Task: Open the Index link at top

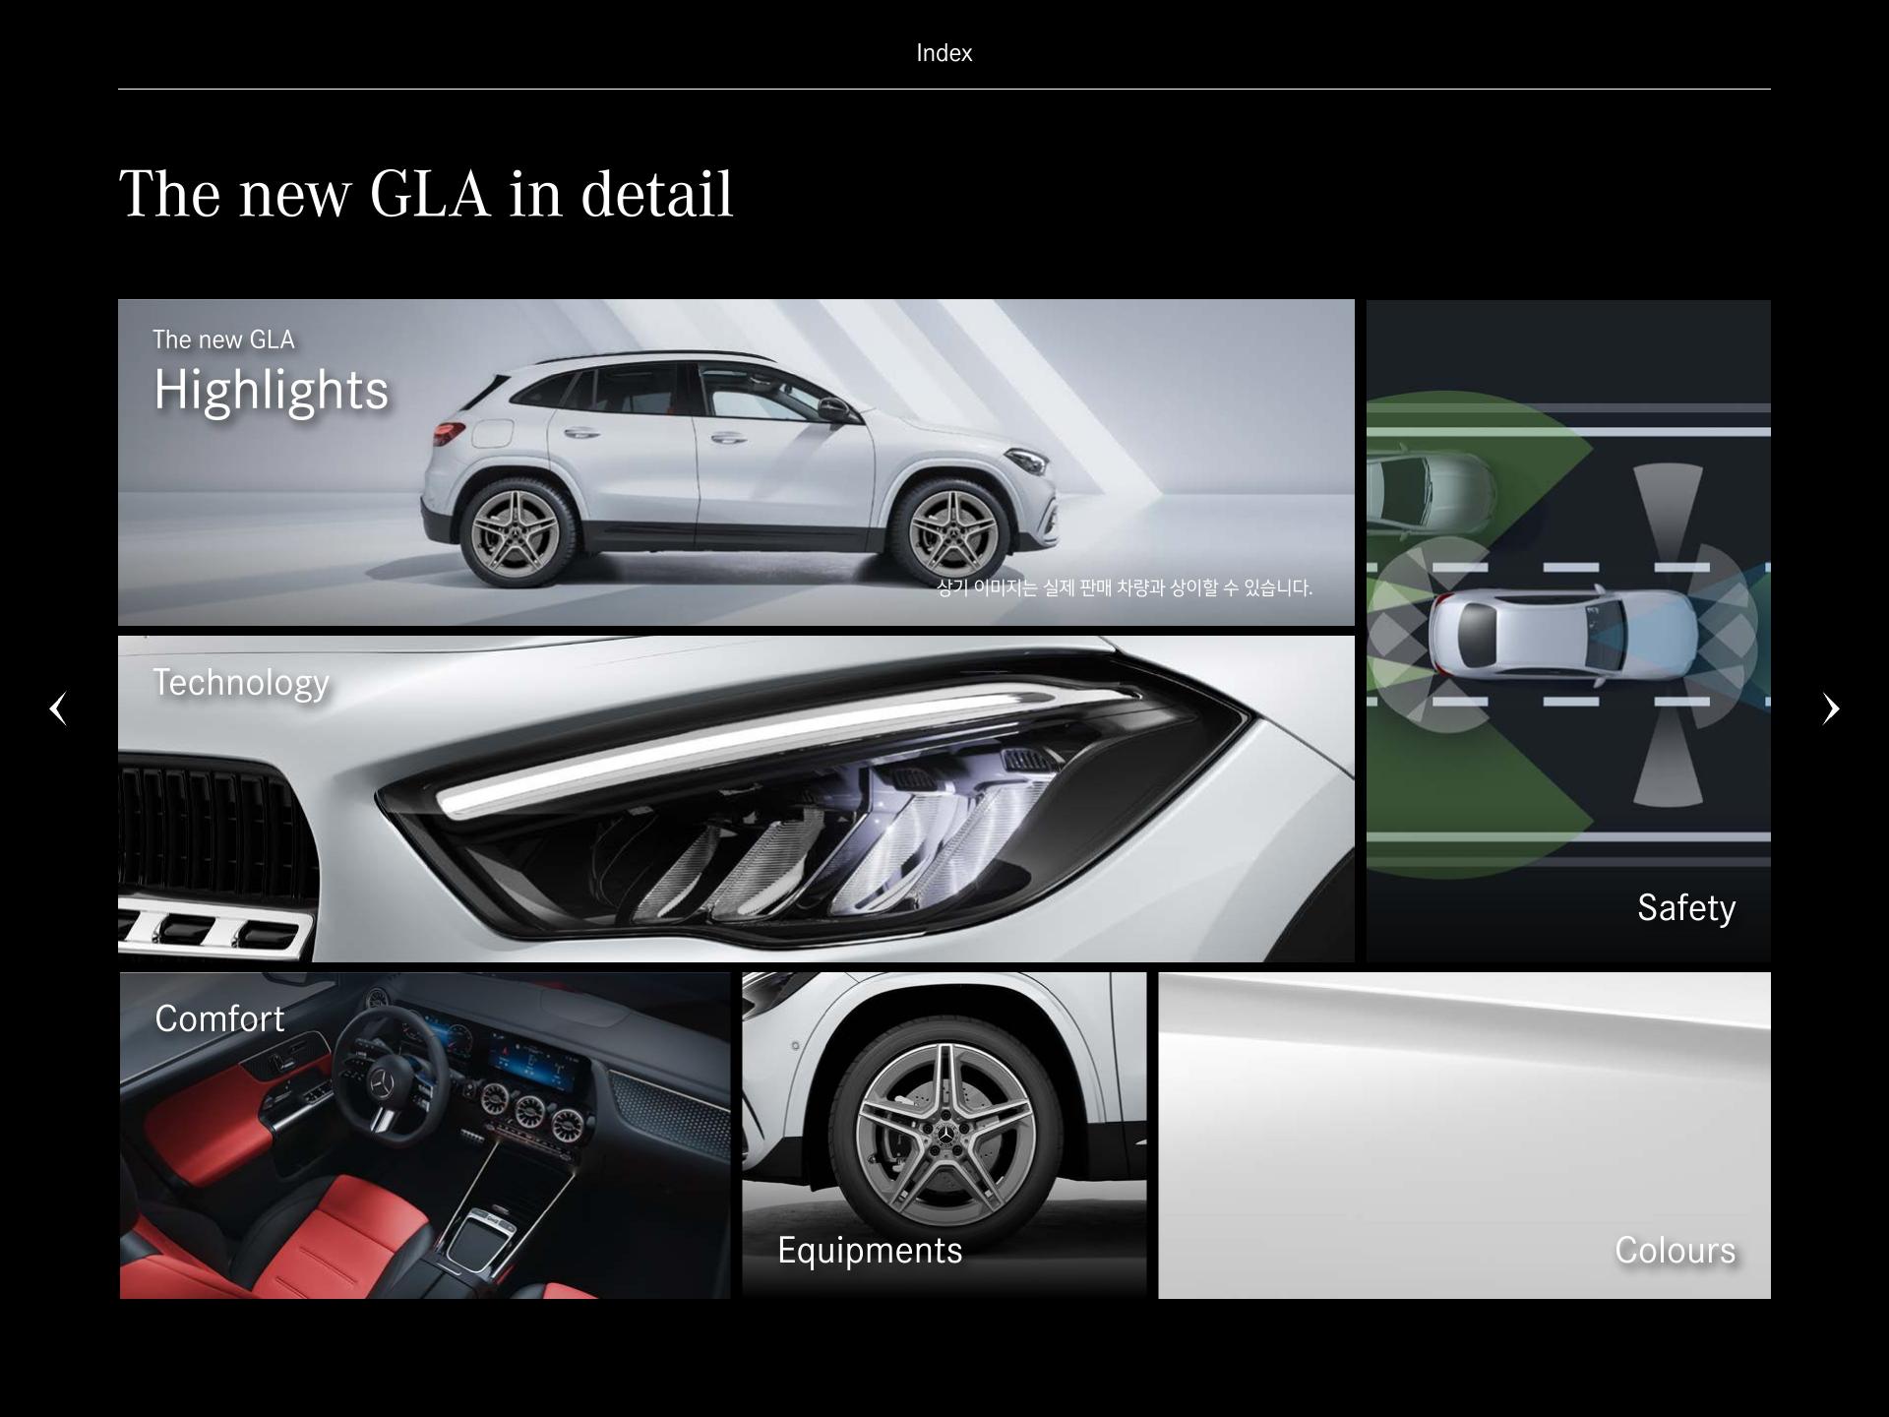Action: coord(944,53)
